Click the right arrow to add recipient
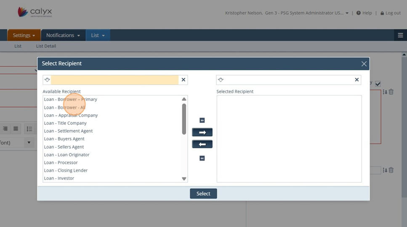Image resolution: width=407 pixels, height=227 pixels. (x=202, y=132)
